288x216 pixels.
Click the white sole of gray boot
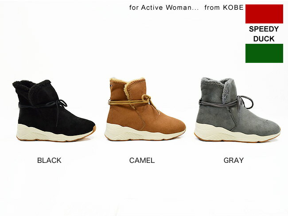click(x=237, y=134)
